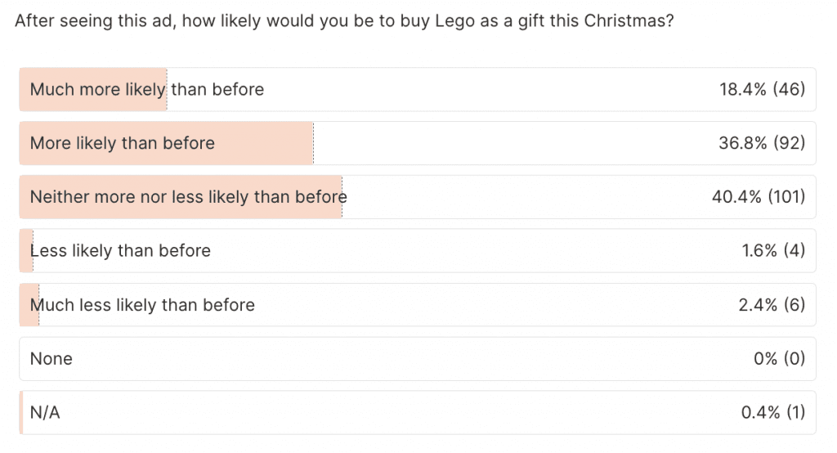Click the 1.6% (4) result value
837x453 pixels.
(773, 251)
